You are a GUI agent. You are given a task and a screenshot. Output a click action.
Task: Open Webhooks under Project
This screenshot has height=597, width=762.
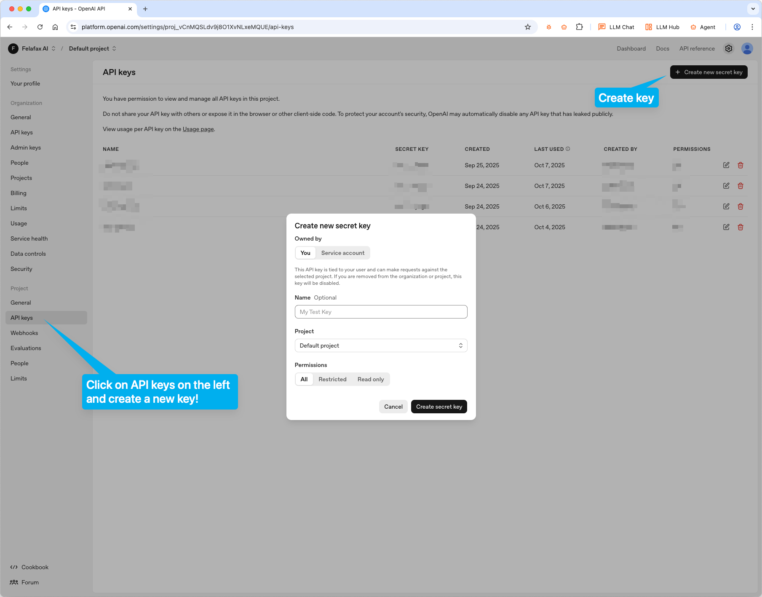coord(24,333)
